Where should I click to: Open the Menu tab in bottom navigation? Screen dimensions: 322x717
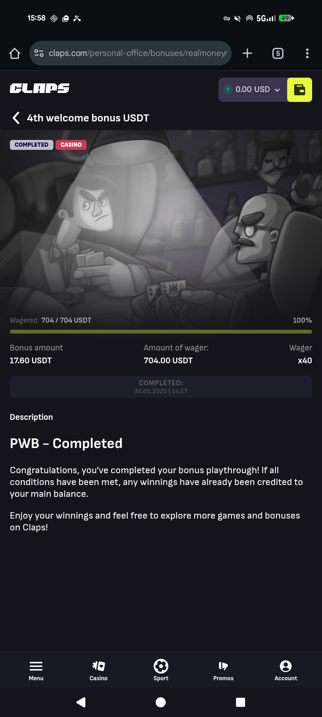(36, 670)
